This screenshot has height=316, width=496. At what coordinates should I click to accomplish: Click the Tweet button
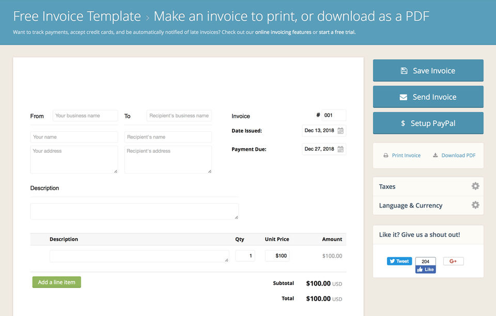[x=399, y=261]
